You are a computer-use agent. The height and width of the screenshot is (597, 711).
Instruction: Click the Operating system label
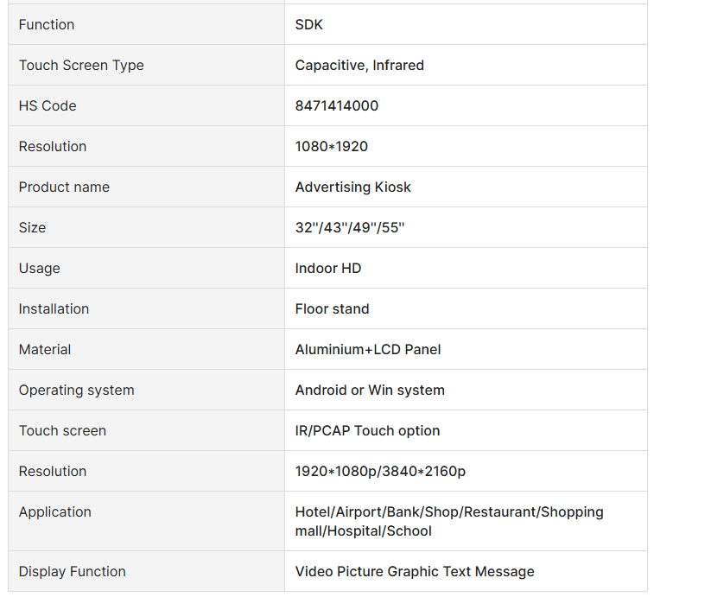77,391
